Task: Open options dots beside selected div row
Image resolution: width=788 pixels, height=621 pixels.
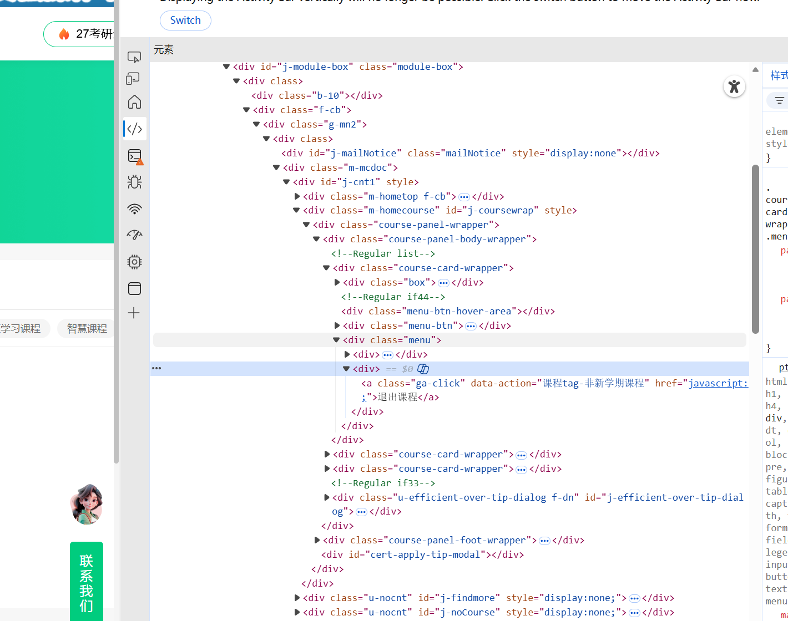Action: pyautogui.click(x=156, y=368)
